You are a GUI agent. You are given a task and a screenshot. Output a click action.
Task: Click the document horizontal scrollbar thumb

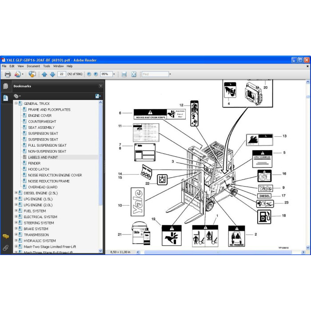pyautogui.click(x=218, y=252)
